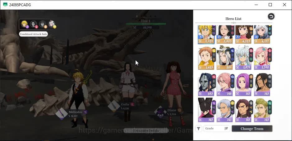Select the black-helmeted hero card

click(x=206, y=110)
